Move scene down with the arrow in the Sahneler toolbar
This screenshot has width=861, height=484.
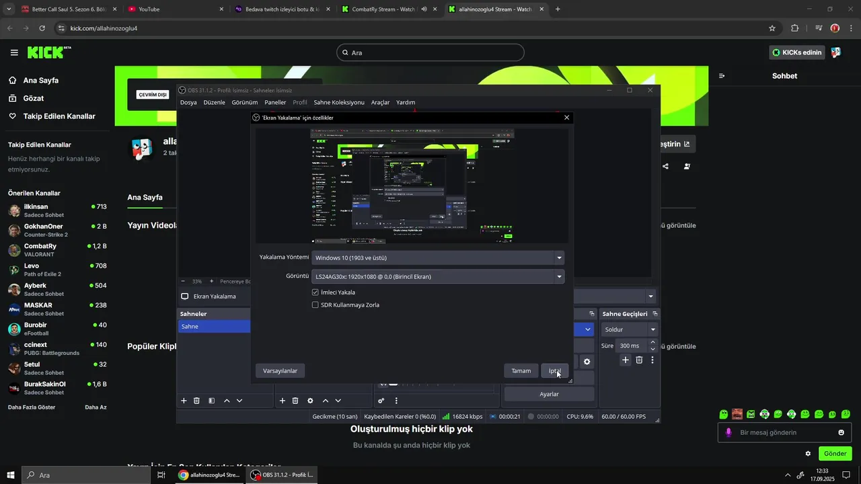[239, 401]
